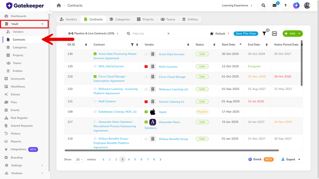The width and height of the screenshot is (319, 179).
Task: Open the filter funnel icon with badge
Action: click(264, 33)
